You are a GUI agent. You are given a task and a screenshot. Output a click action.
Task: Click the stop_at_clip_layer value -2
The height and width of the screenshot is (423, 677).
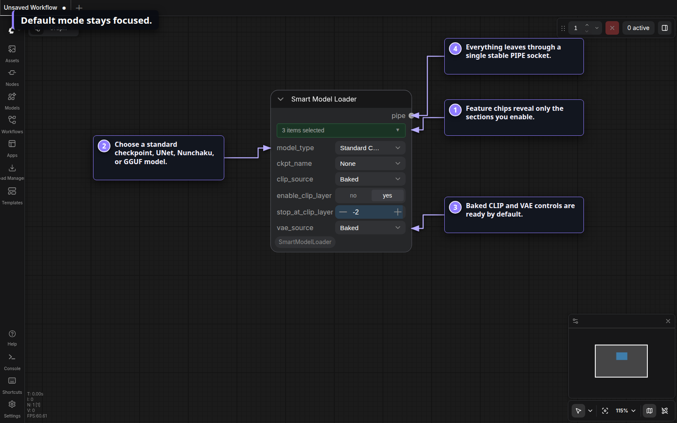click(x=356, y=212)
